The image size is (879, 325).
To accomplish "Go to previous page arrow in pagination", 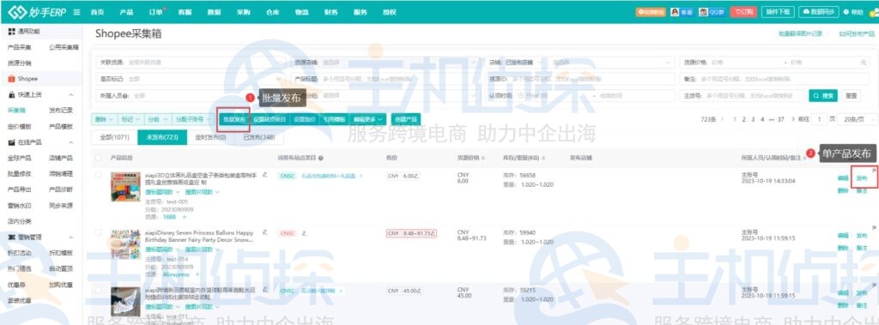I will [x=723, y=119].
